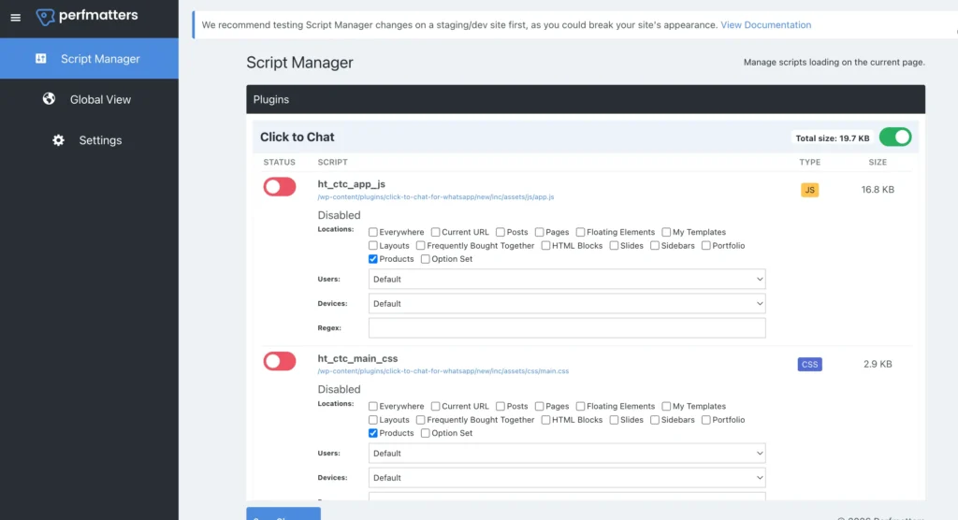Open the app.js file path link
Viewport: 958px width, 520px height.
click(x=436, y=197)
